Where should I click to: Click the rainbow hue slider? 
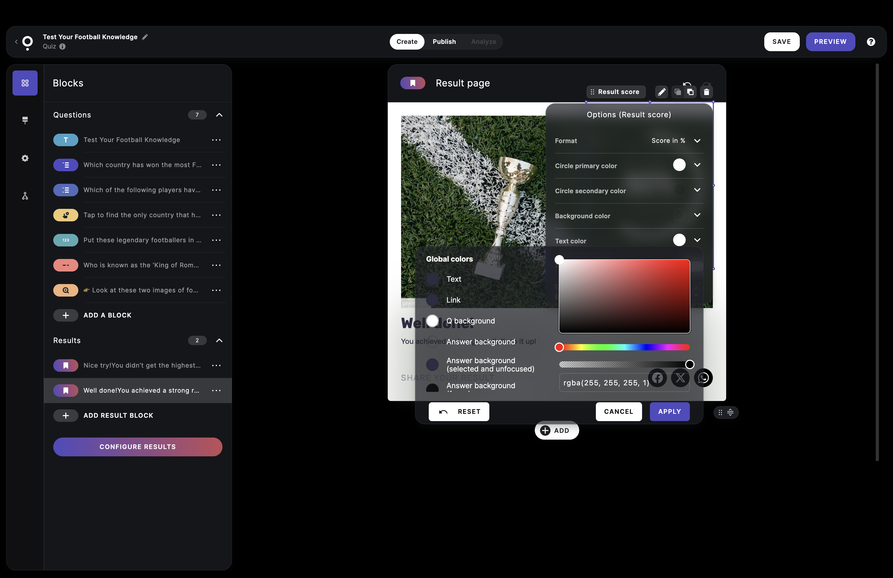pos(624,347)
